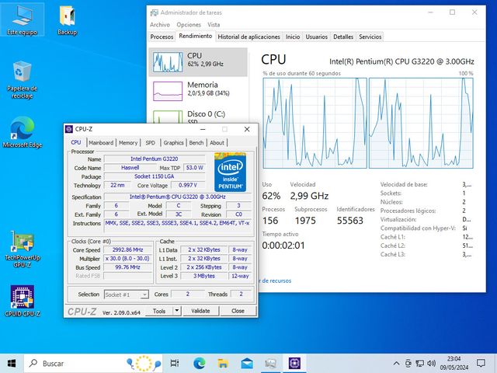Switch to the Procesos tab
Image resolution: width=497 pixels, height=373 pixels.
point(162,37)
